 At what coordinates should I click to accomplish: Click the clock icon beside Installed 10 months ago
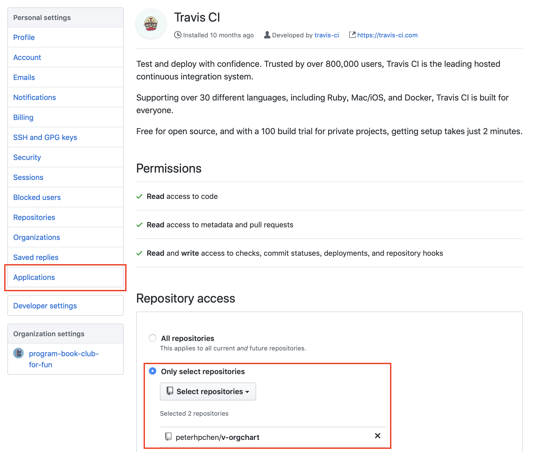(178, 35)
